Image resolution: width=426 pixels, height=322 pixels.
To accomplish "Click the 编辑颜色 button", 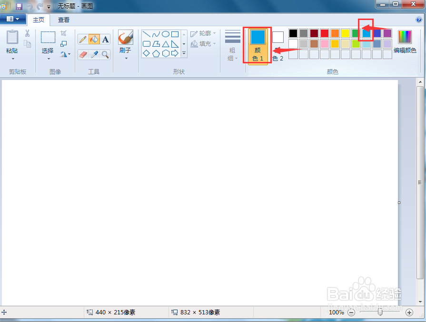I will pos(405,41).
